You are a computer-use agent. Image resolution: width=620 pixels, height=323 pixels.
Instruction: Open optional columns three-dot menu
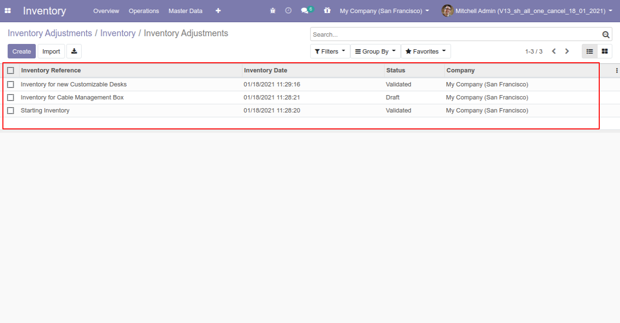617,70
